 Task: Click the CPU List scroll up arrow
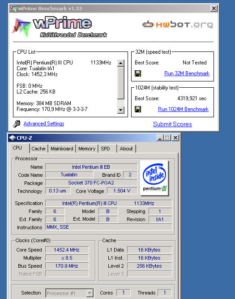(x=121, y=63)
